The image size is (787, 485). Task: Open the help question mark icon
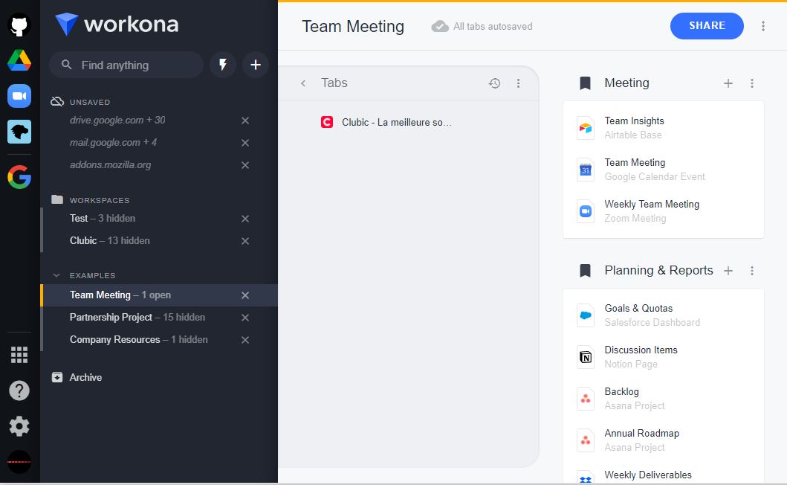(19, 391)
